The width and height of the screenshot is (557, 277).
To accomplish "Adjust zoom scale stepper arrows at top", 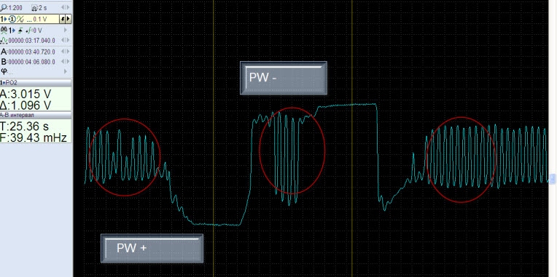I will [65, 7].
